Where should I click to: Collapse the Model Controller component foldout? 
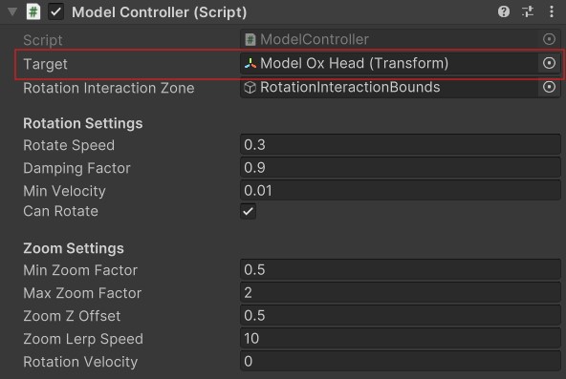click(x=12, y=11)
